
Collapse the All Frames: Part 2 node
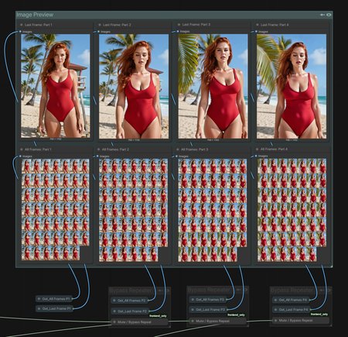[98, 150]
